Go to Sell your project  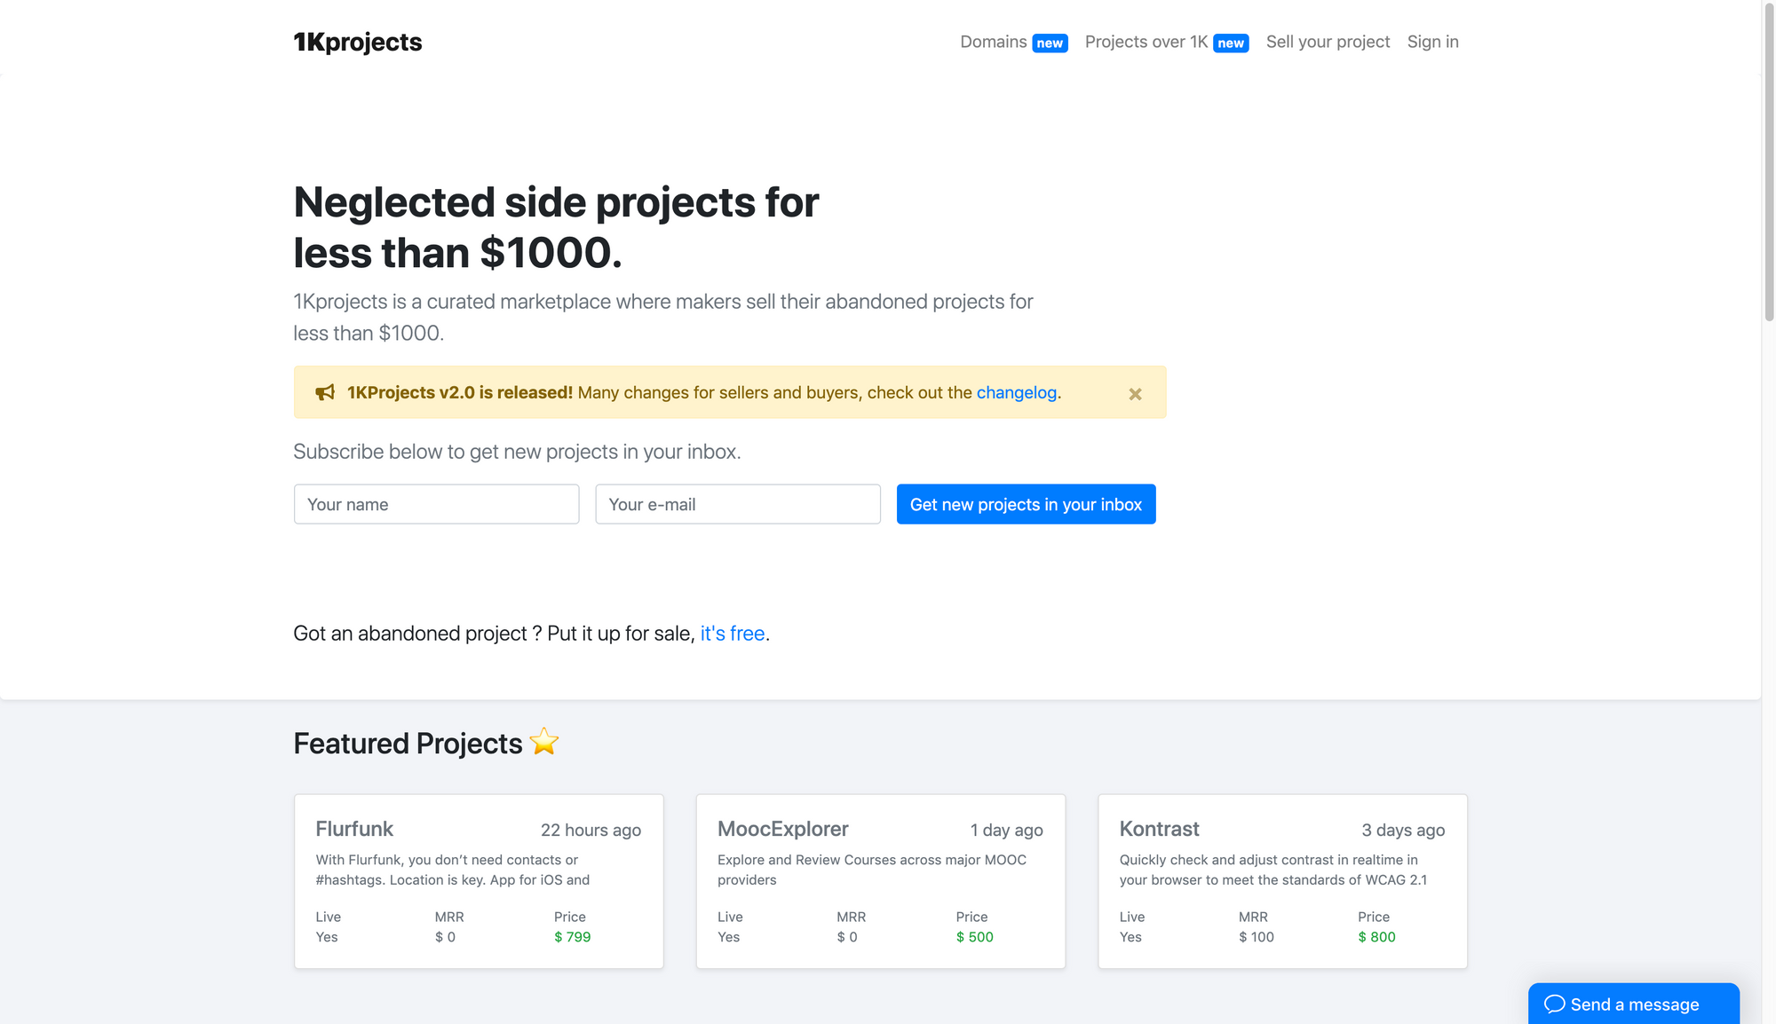point(1328,42)
